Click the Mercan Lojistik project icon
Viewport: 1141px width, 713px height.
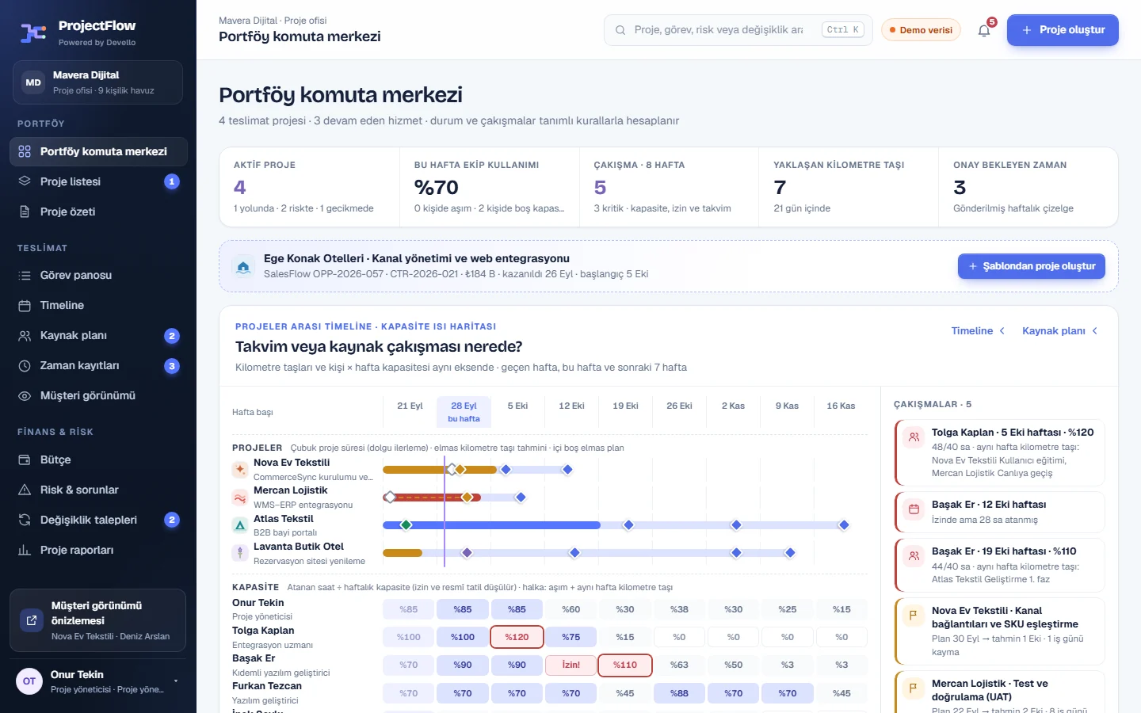click(240, 498)
